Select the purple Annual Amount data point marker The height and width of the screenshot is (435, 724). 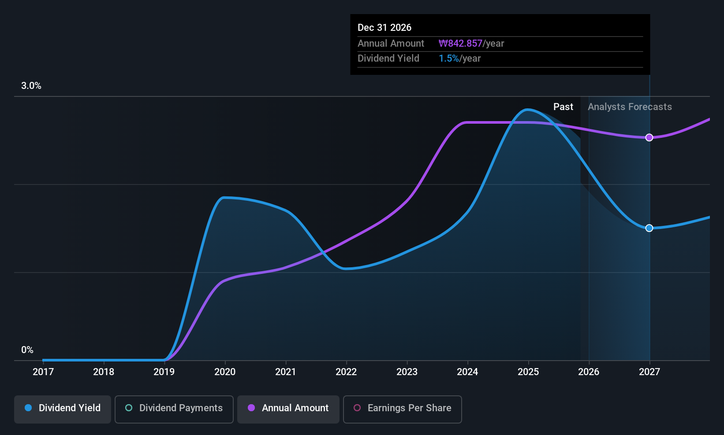point(649,138)
